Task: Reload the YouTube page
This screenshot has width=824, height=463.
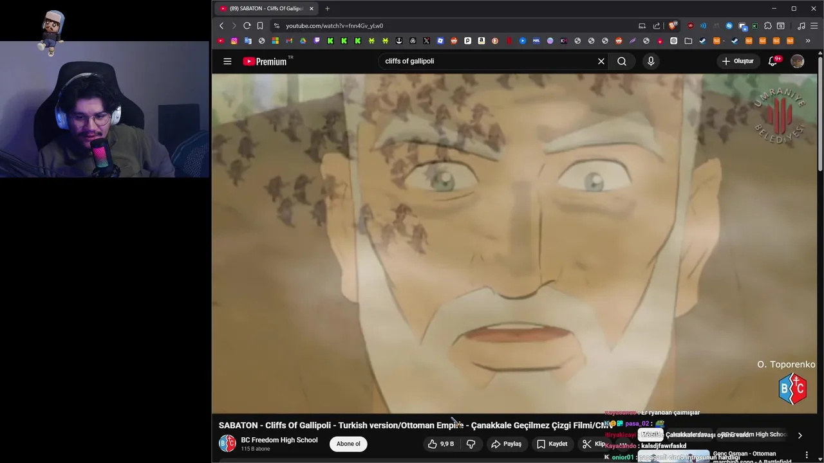Action: 247,26
